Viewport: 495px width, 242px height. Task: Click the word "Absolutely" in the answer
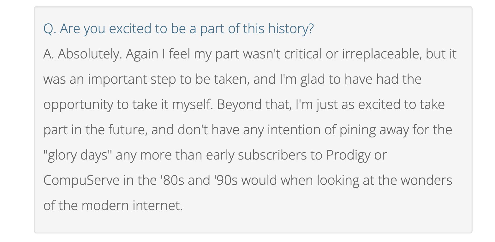(89, 54)
